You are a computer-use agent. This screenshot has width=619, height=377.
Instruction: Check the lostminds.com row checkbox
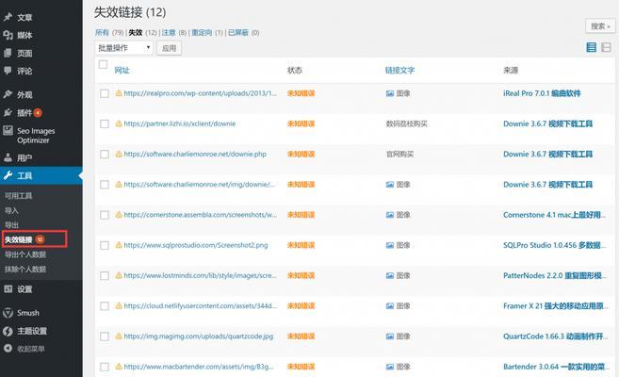point(105,275)
